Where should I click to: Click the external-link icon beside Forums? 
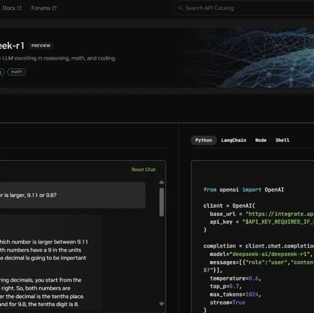click(54, 8)
